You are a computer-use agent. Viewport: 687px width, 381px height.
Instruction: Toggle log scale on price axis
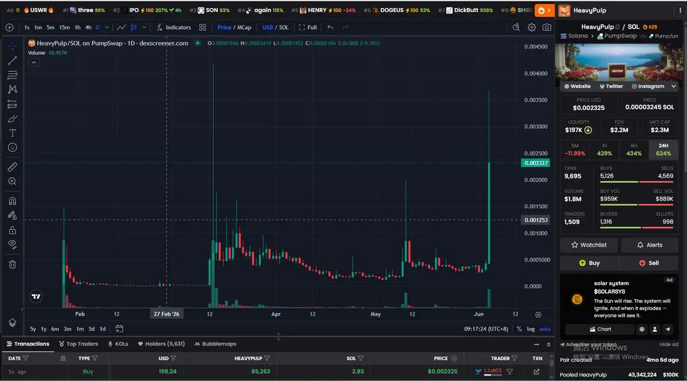click(x=531, y=329)
